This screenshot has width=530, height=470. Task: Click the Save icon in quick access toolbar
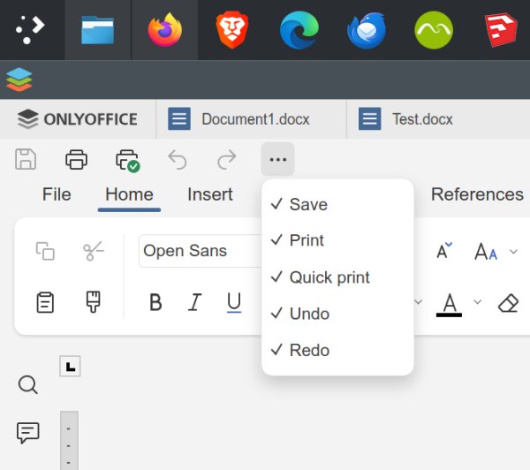coord(26,159)
